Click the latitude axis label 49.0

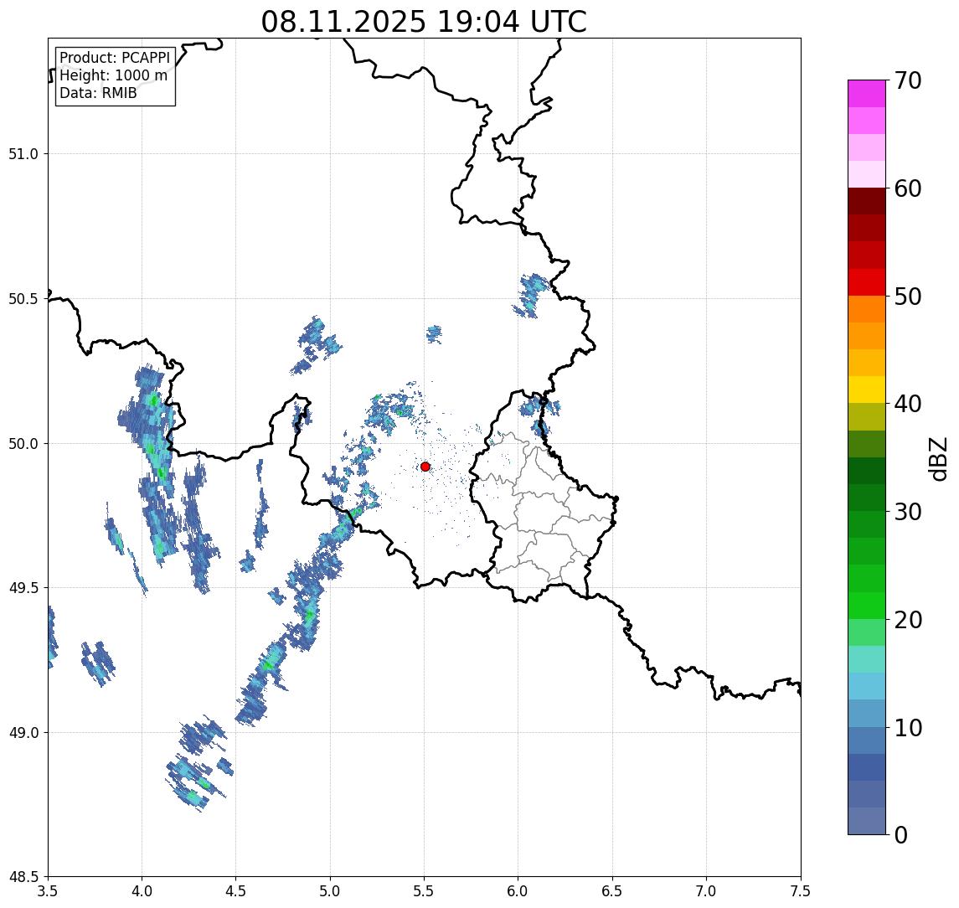(x=23, y=732)
